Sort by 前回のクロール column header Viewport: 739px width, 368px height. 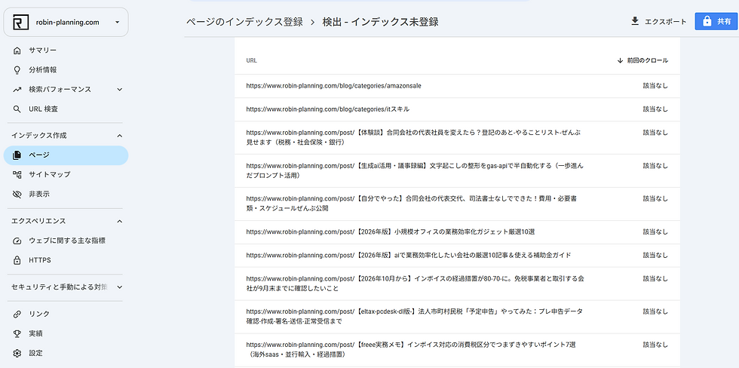point(642,60)
